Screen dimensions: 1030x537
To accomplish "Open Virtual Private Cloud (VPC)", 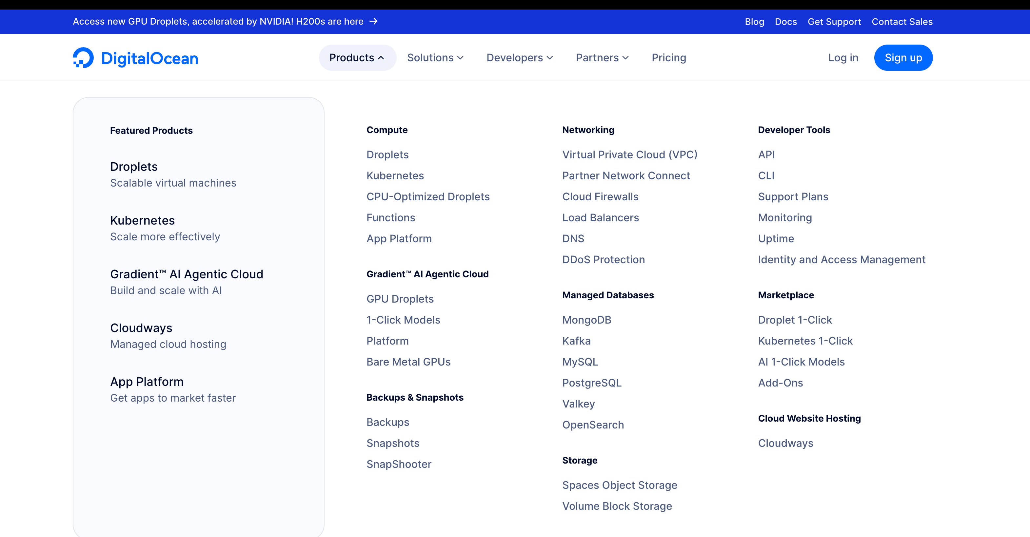I will click(x=630, y=154).
